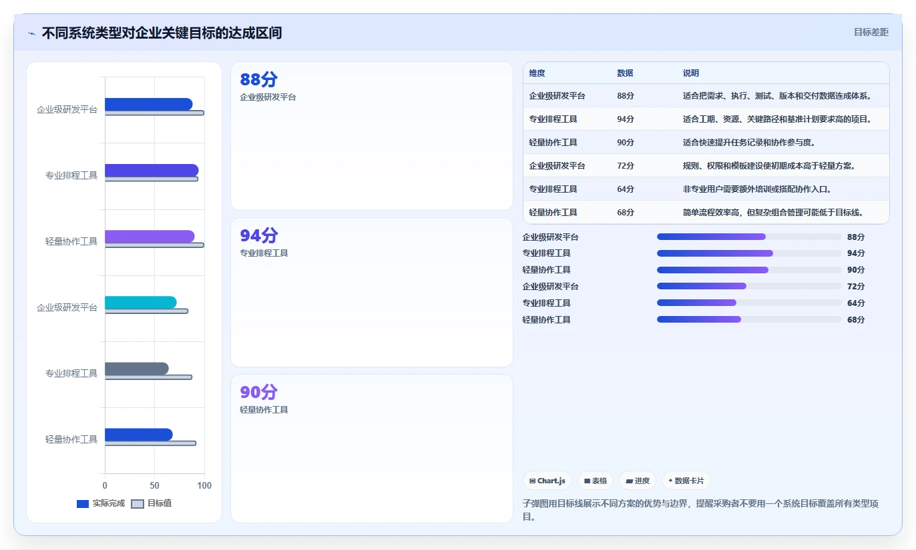Click the large 88分 card value
This screenshot has height=550, width=916.
(258, 79)
